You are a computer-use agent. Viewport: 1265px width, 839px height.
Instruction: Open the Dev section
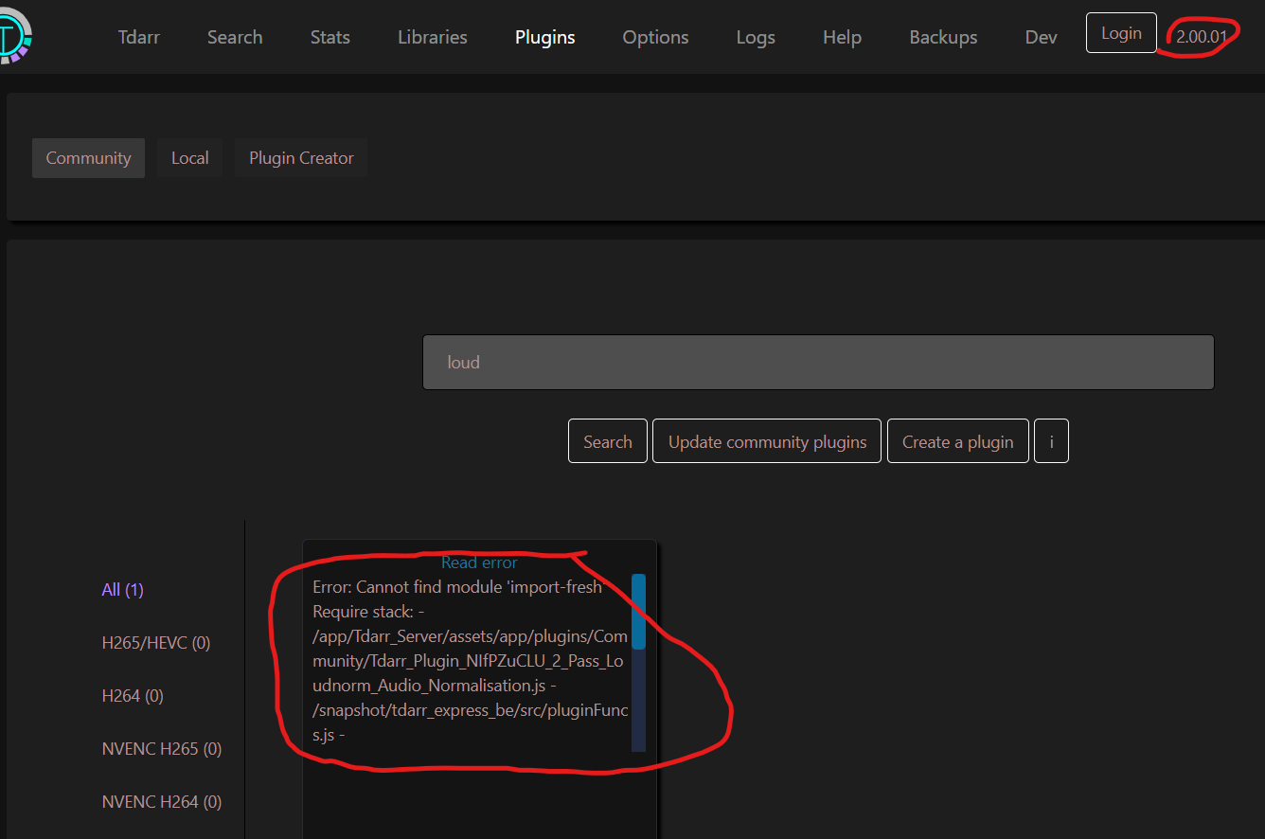tap(1041, 37)
